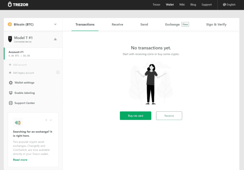Open the Bitcoin (BTC) coin dropdown
The height and width of the screenshot is (170, 244).
33,24
